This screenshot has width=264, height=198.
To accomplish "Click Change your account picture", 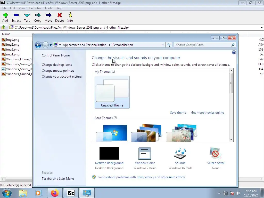I will [x=62, y=76].
